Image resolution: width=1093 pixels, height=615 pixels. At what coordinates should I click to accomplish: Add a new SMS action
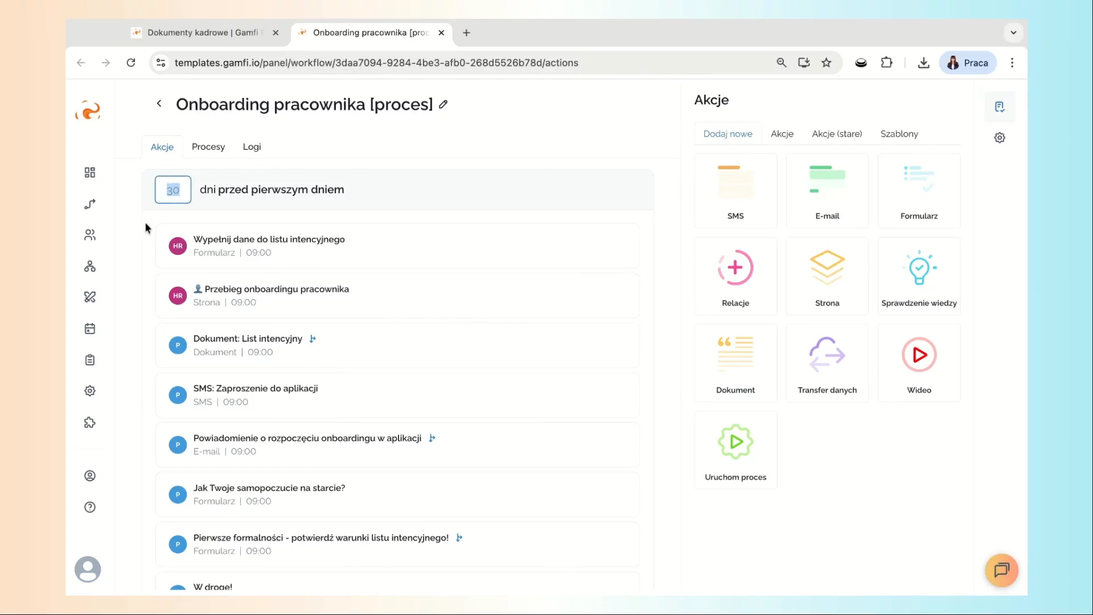735,191
